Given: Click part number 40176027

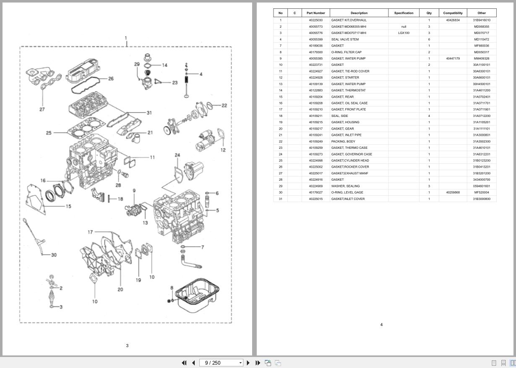Looking at the screenshot, I should click(x=316, y=192).
